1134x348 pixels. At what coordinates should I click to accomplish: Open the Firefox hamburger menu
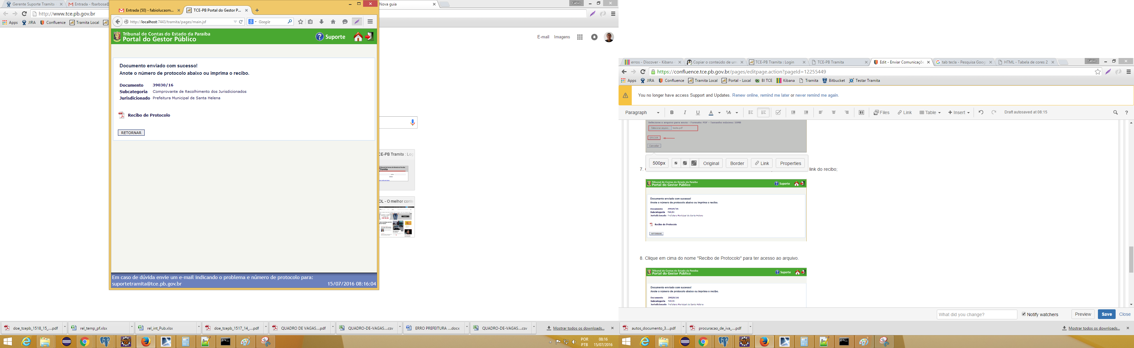point(370,22)
